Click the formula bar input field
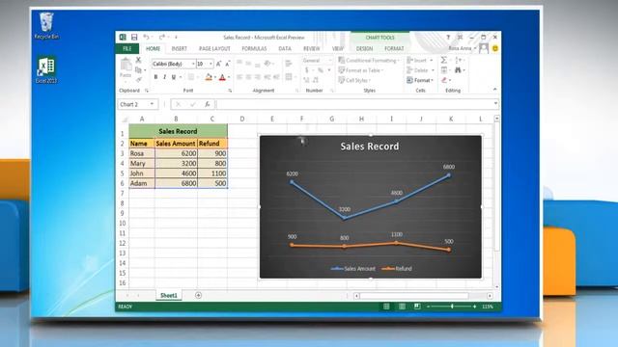The width and height of the screenshot is (618, 347). pyautogui.click(x=354, y=104)
